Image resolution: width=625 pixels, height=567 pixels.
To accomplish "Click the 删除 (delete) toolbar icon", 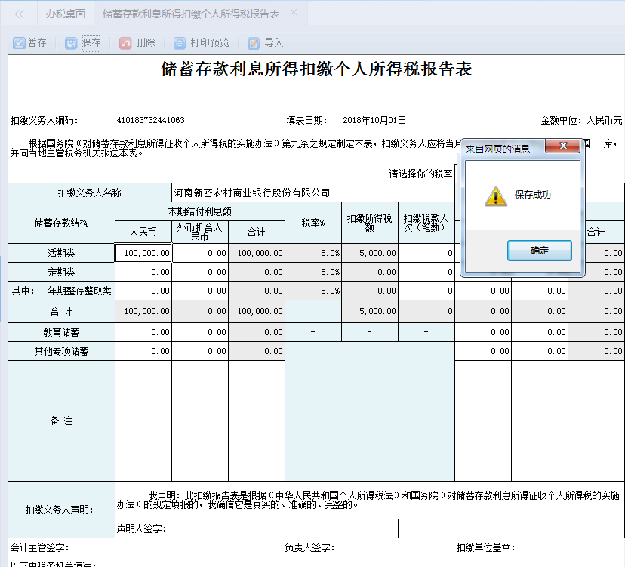I will tap(139, 42).
